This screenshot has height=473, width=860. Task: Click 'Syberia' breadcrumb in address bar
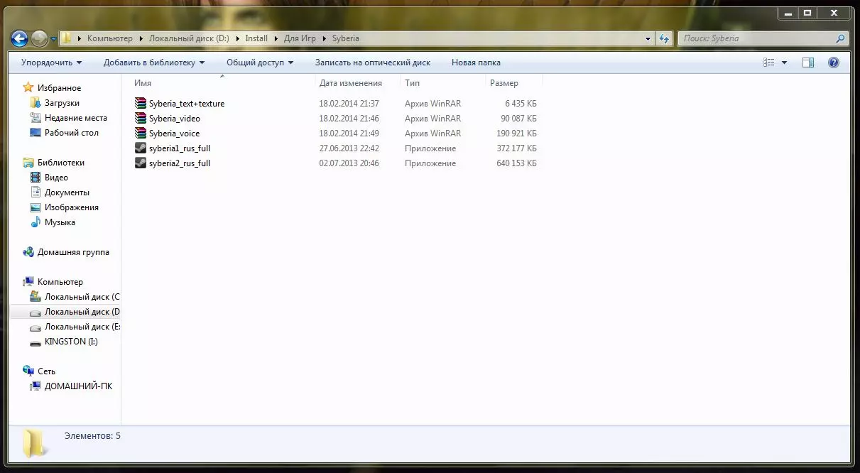345,38
